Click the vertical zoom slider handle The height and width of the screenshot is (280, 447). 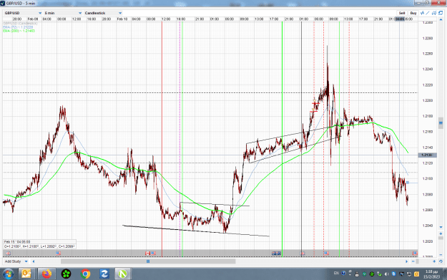(x=441, y=238)
